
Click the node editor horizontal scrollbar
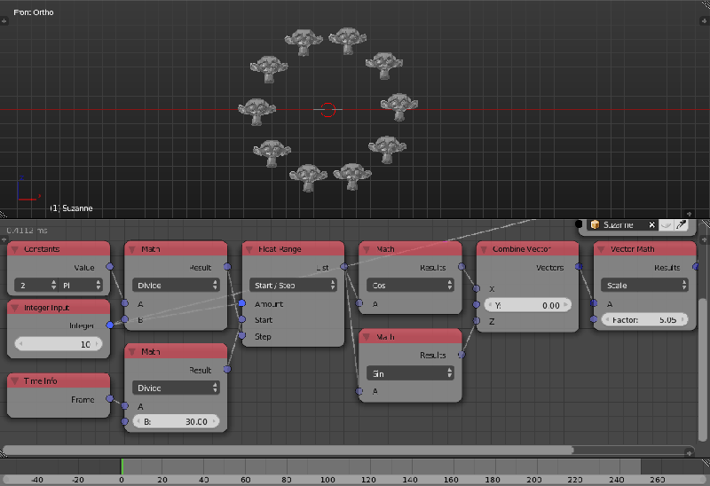click(288, 451)
